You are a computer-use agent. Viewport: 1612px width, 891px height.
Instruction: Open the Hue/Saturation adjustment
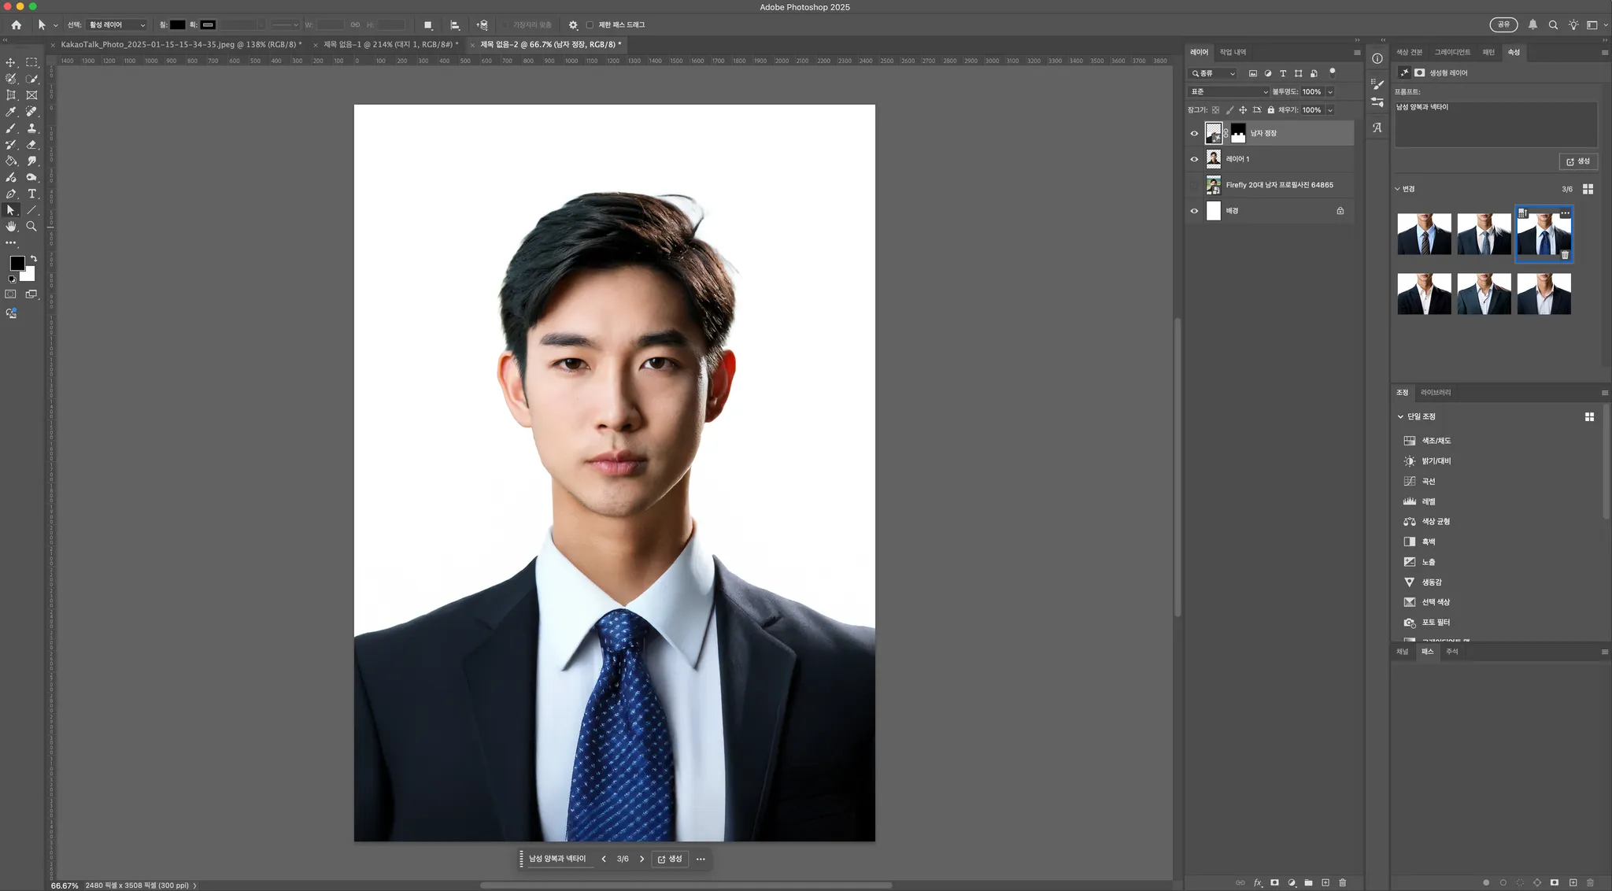(x=1436, y=441)
